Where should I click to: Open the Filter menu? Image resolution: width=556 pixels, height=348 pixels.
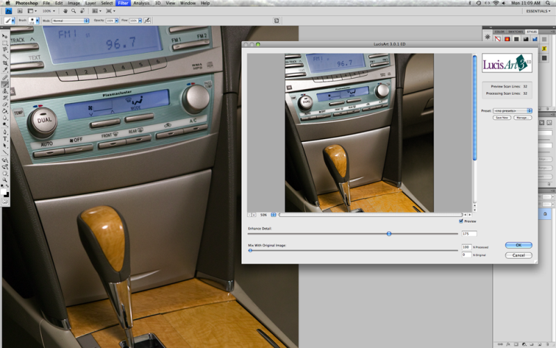pos(123,3)
